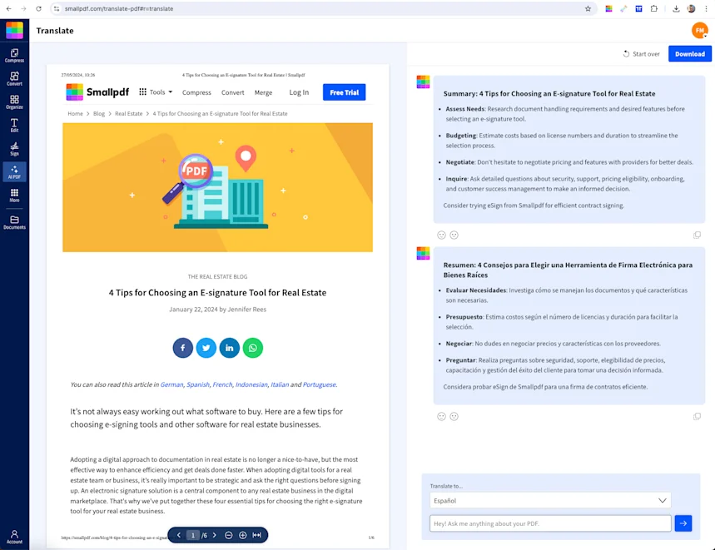Select the Sign tool icon
The height and width of the screenshot is (550, 715).
click(x=14, y=149)
